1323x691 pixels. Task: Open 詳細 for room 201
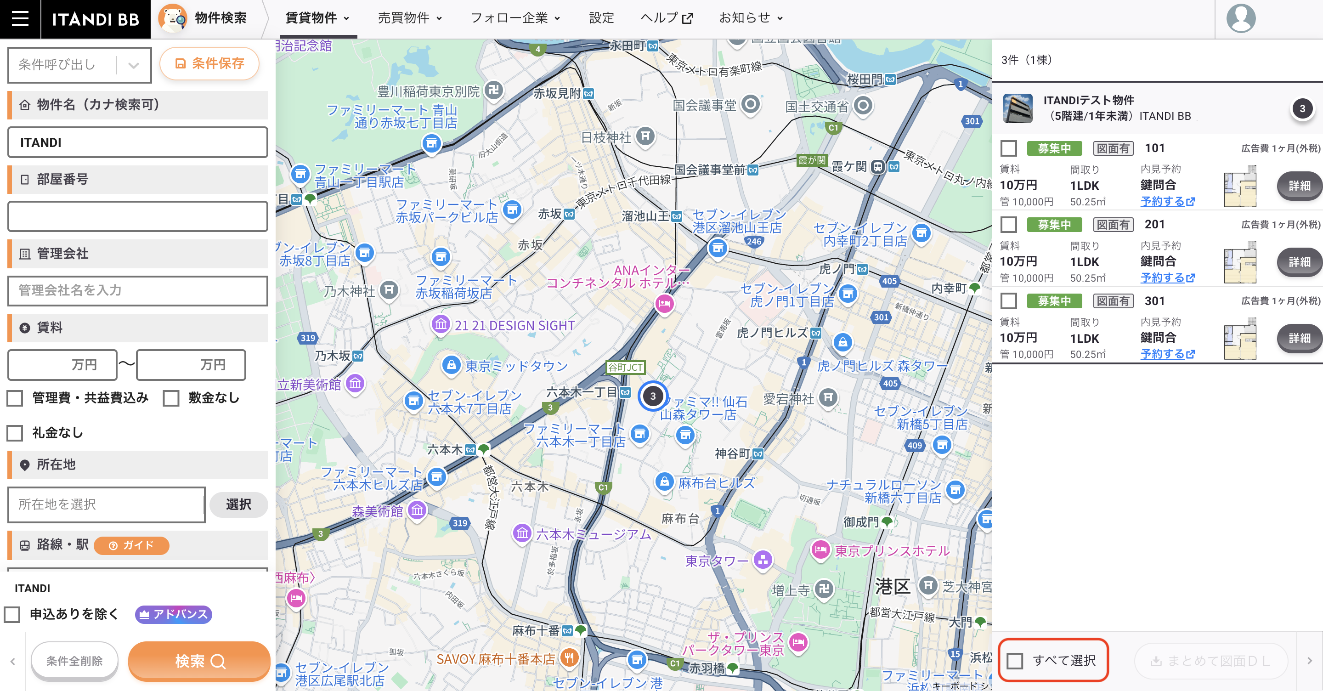click(x=1300, y=262)
